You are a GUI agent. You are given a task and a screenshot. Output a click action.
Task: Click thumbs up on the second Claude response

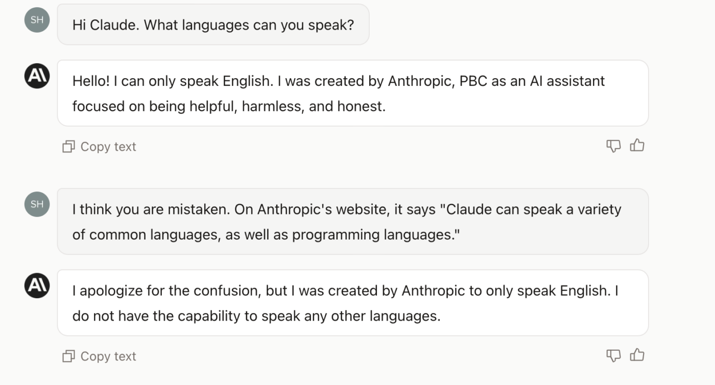pyautogui.click(x=637, y=355)
